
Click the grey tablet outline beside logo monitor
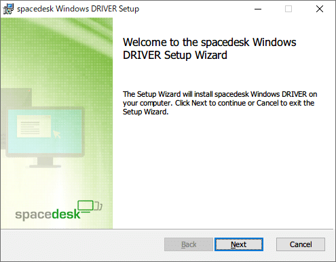pyautogui.click(x=98, y=206)
